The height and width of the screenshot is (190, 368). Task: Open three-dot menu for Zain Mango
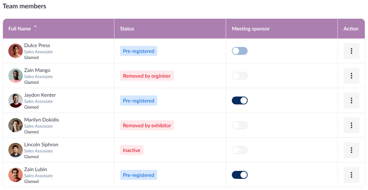351,76
